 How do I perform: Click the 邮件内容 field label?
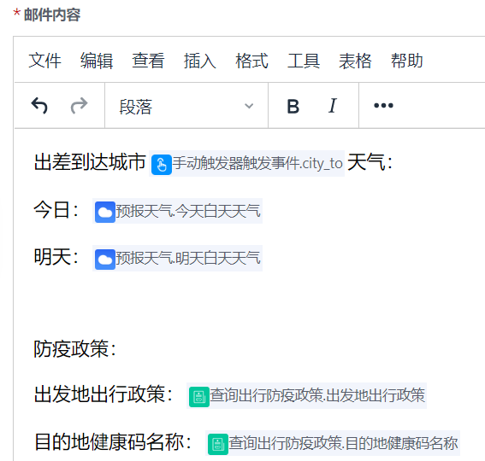tap(52, 15)
